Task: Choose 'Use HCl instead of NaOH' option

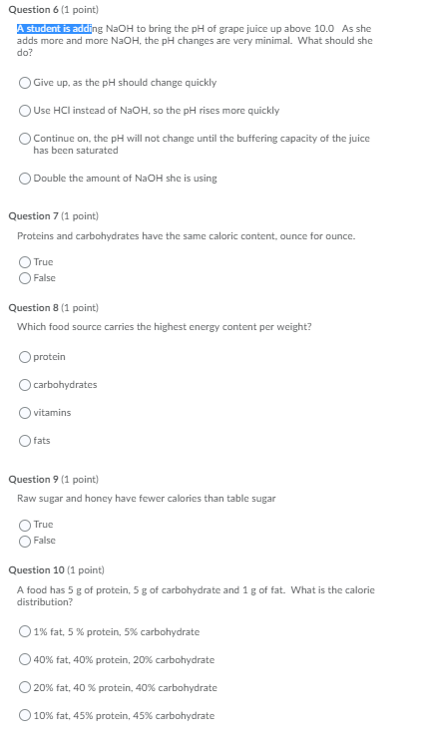Action: coord(25,111)
